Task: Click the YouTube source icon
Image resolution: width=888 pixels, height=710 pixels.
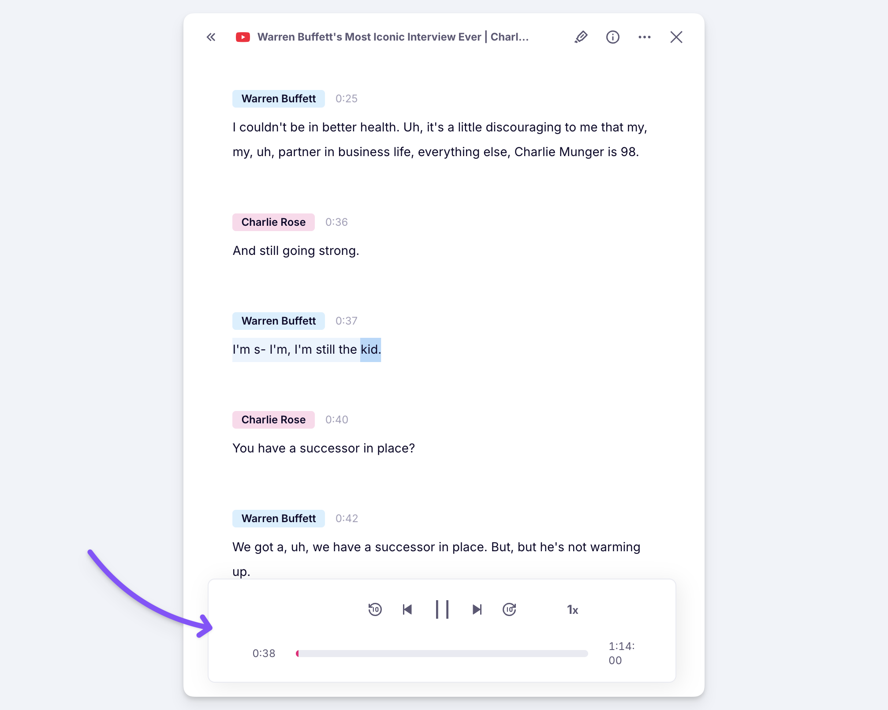Action: [243, 37]
